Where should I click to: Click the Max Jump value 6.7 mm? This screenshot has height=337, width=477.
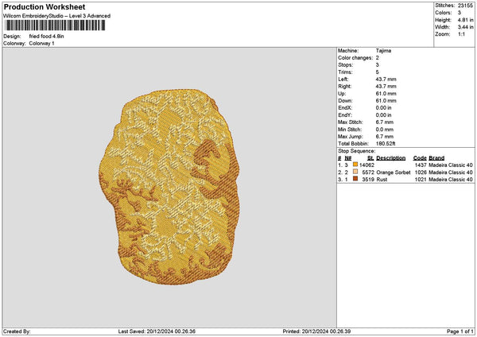pyautogui.click(x=385, y=137)
